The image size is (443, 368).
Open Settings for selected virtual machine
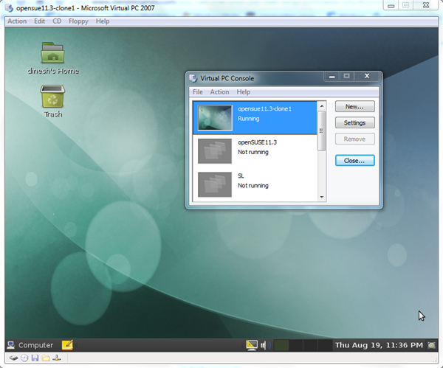tap(355, 122)
